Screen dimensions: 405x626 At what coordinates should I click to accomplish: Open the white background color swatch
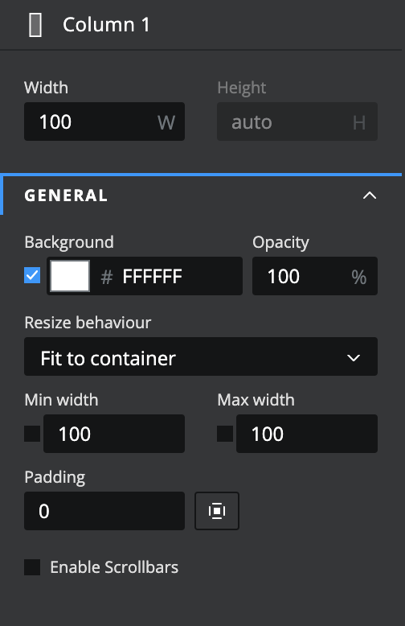pos(70,276)
